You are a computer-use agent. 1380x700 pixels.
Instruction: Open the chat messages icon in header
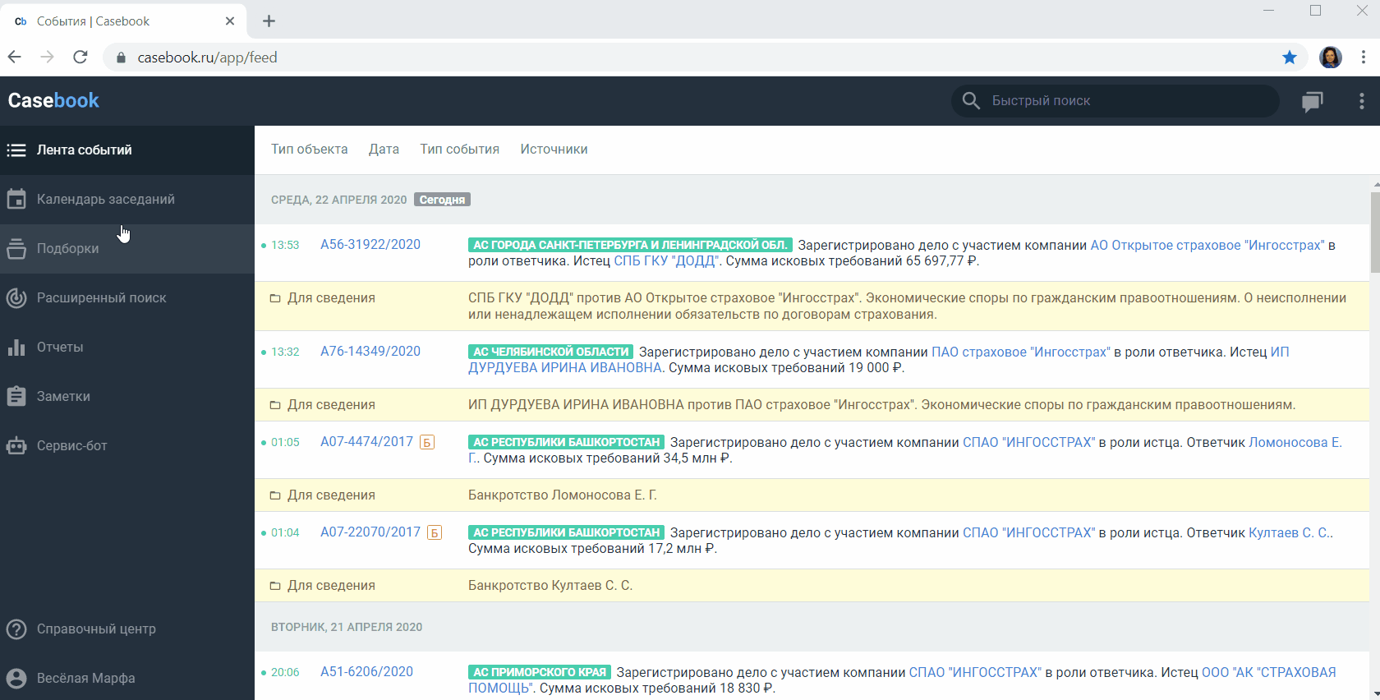coord(1313,101)
